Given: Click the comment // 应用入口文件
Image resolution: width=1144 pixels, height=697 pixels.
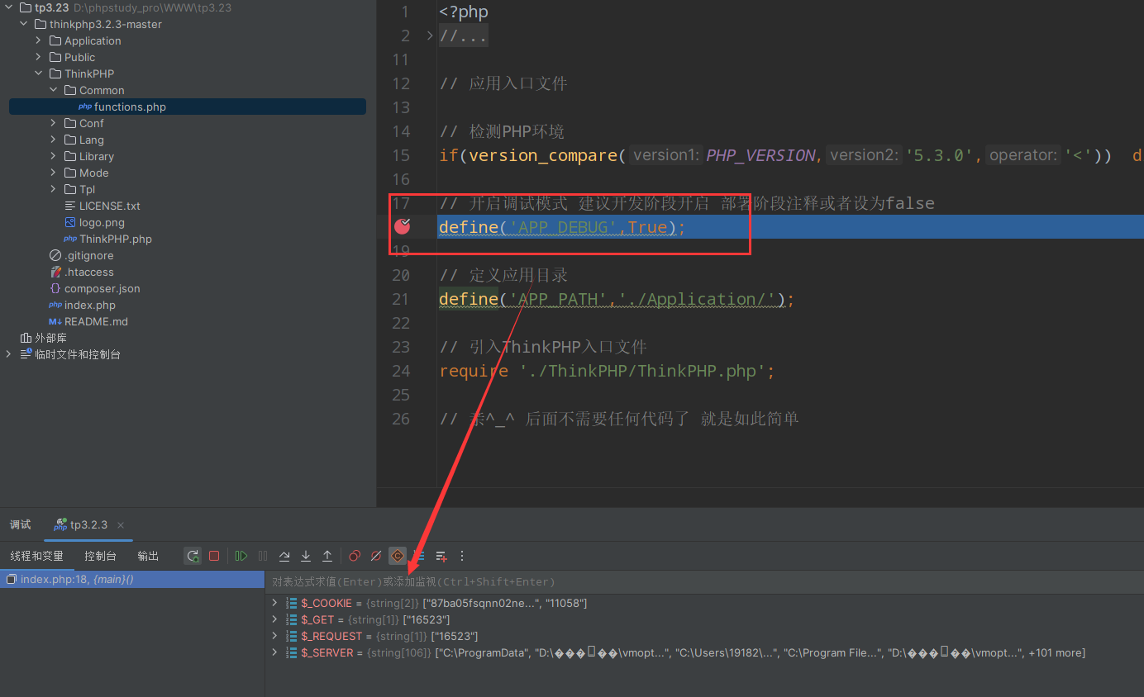Looking at the screenshot, I should (x=503, y=83).
